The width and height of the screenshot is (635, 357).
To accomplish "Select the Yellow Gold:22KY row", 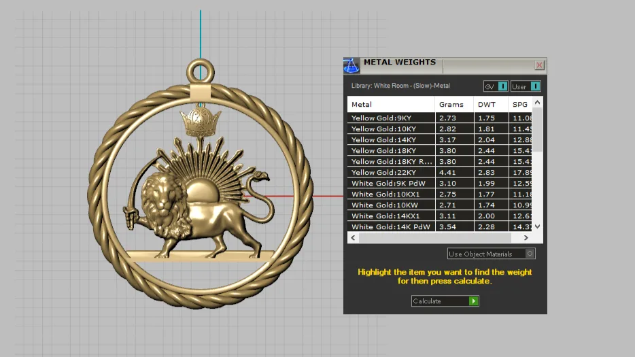I will pyautogui.click(x=439, y=173).
